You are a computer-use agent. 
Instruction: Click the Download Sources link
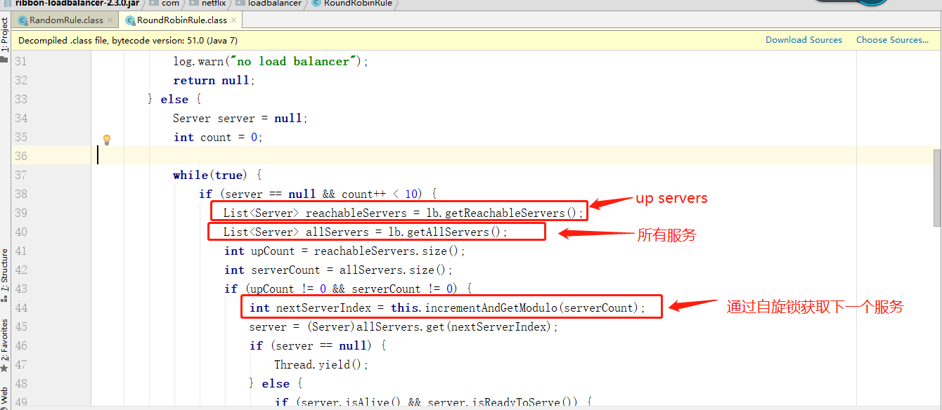point(804,40)
